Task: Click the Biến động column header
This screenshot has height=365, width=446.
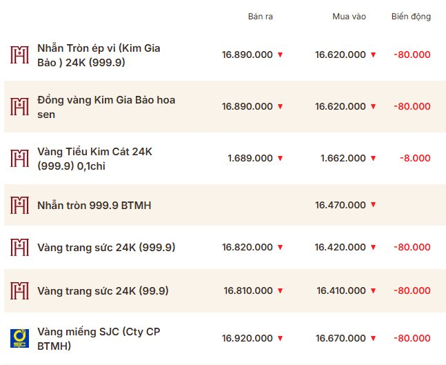Action: point(411,17)
